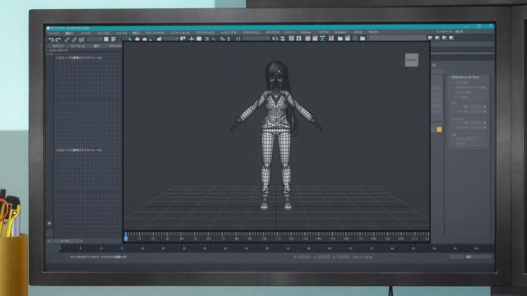Click the Select Object white square icon
The image size is (527, 296).
pos(106,39)
